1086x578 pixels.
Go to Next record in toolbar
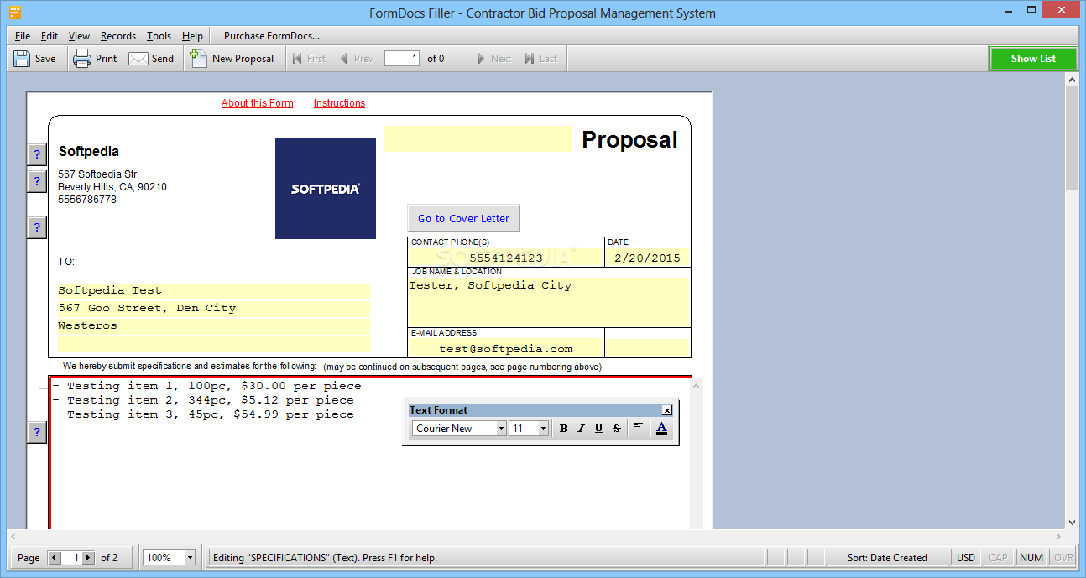(x=493, y=59)
